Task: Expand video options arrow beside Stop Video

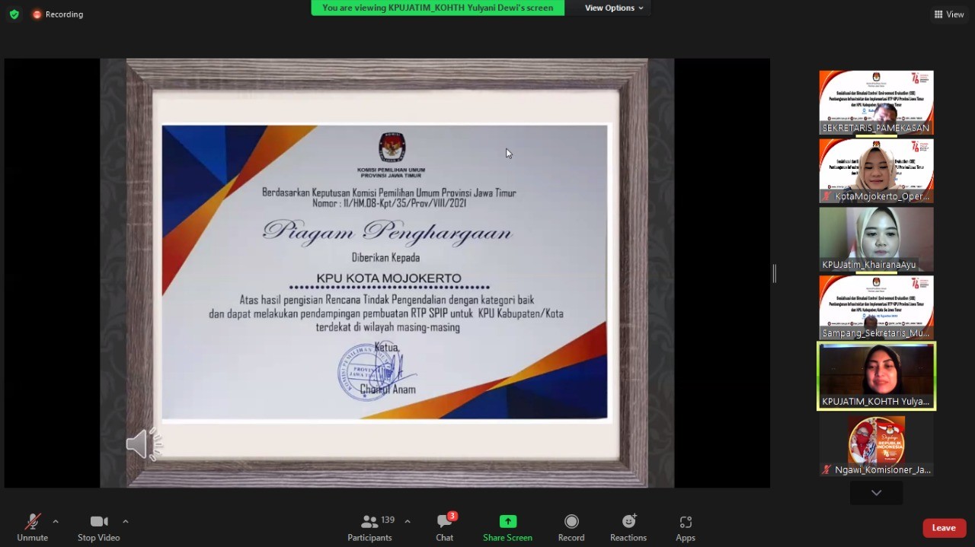Action: (x=126, y=522)
